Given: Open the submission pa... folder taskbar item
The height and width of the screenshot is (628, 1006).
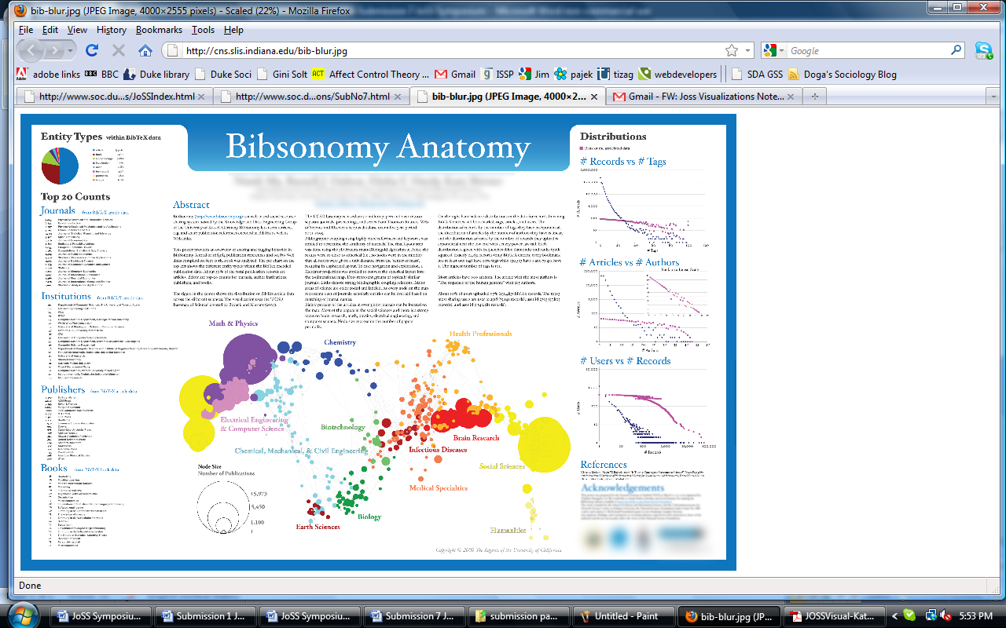Looking at the screenshot, I should coord(518,616).
